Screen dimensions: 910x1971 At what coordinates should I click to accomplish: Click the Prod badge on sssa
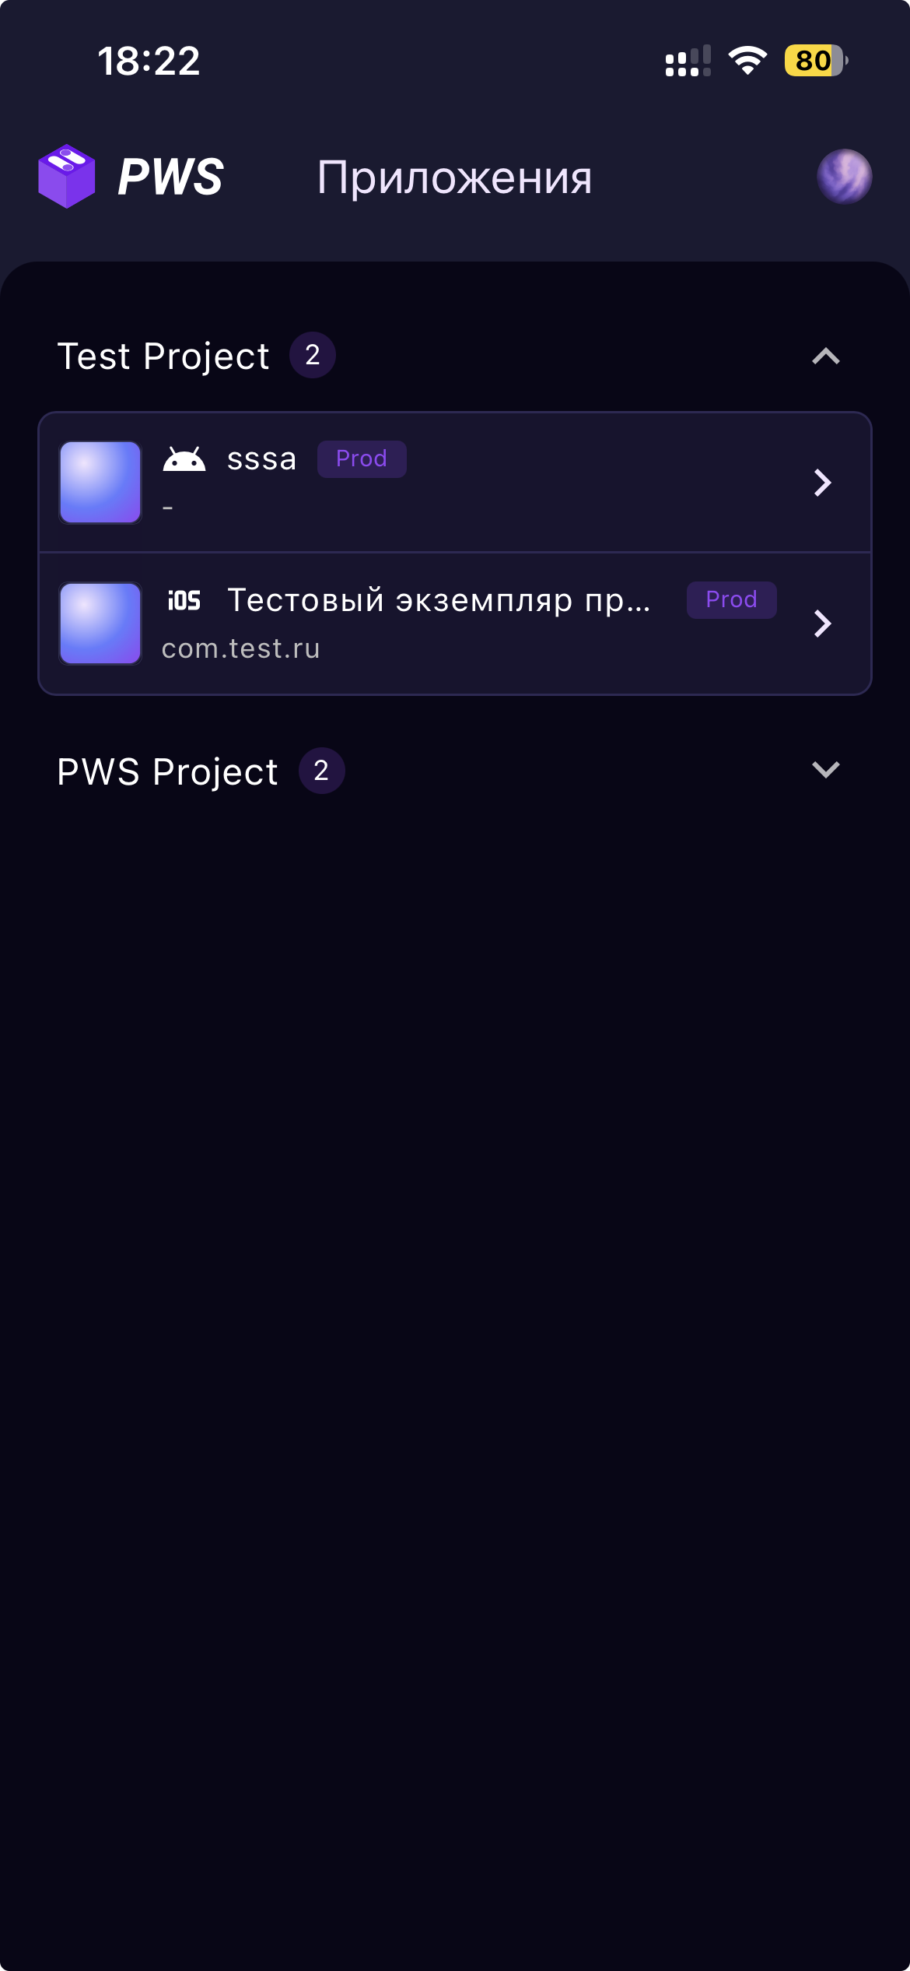pyautogui.click(x=362, y=459)
